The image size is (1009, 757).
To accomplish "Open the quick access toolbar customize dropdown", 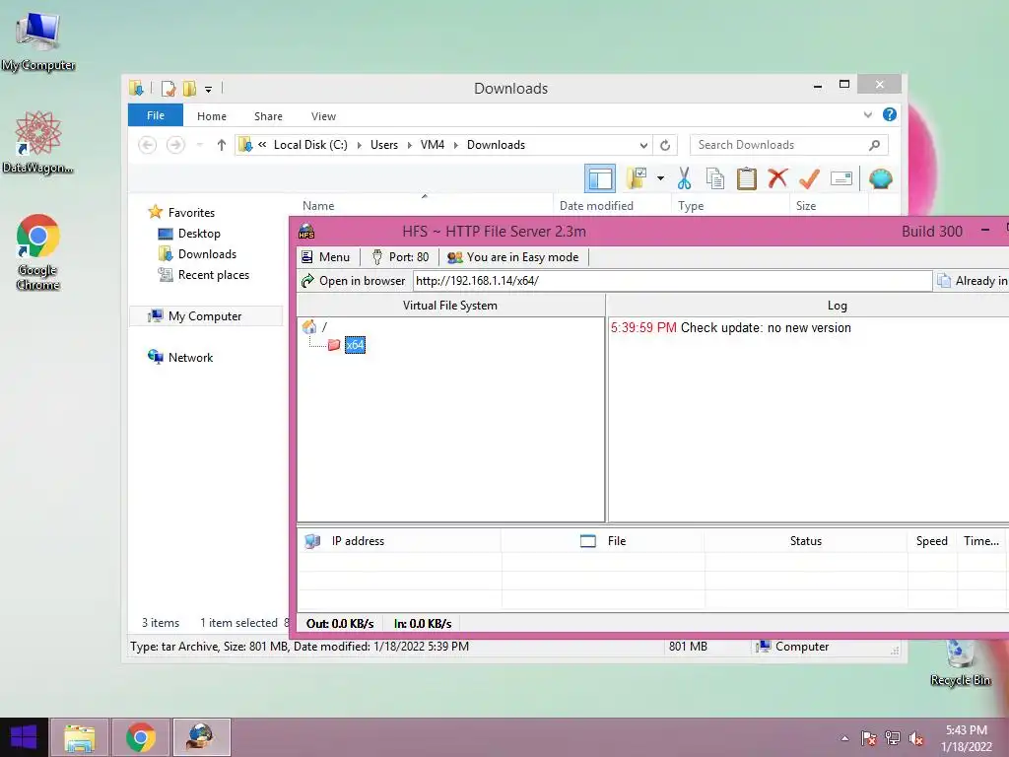I will [208, 89].
